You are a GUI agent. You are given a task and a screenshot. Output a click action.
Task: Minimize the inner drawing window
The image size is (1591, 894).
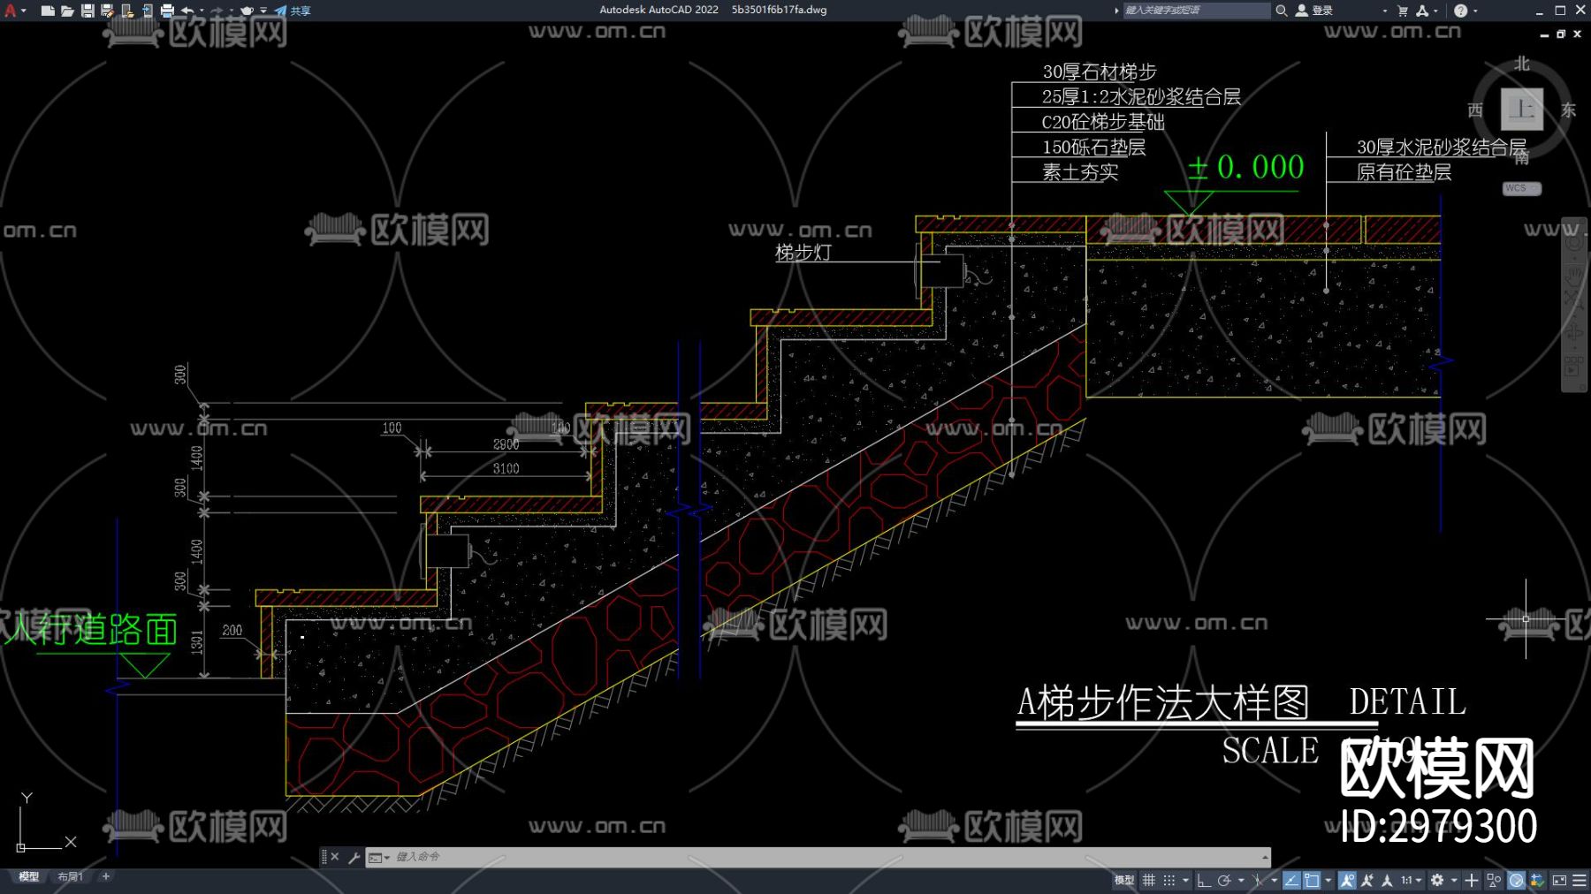[x=1544, y=34]
